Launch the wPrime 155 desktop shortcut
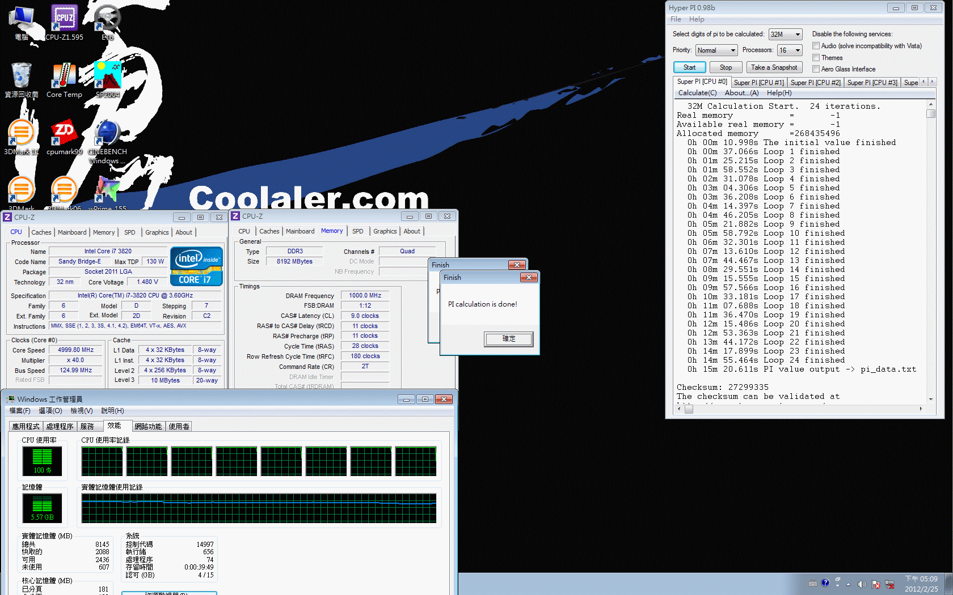Viewport: 953px width, 595px height. pyautogui.click(x=107, y=193)
